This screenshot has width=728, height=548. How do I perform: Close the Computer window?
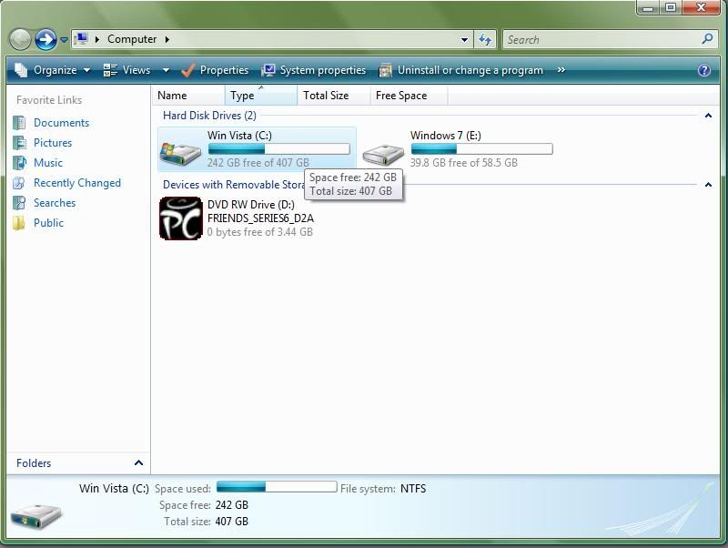(701, 8)
